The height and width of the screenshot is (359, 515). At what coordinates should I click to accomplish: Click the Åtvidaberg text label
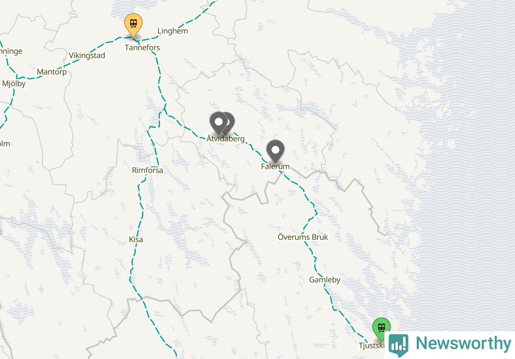click(226, 139)
